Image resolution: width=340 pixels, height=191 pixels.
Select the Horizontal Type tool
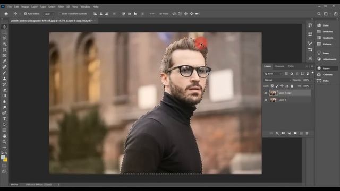click(4, 119)
